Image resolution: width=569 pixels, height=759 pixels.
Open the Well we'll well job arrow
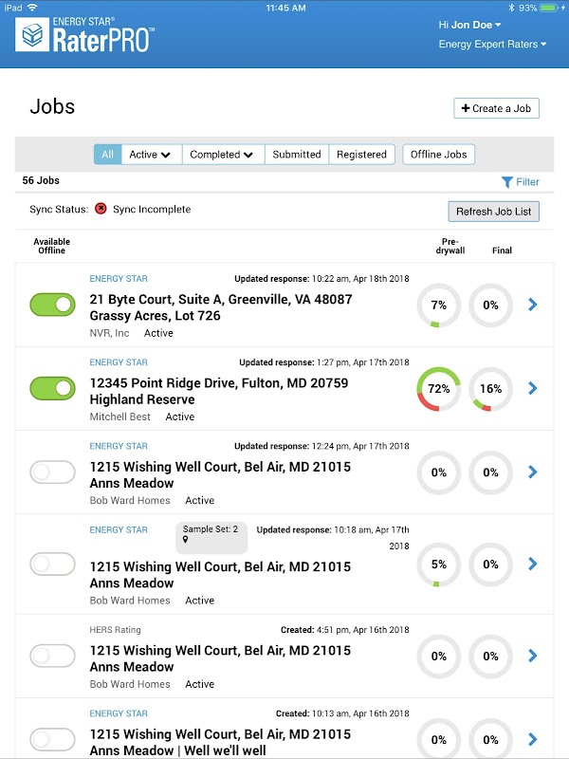click(x=533, y=739)
